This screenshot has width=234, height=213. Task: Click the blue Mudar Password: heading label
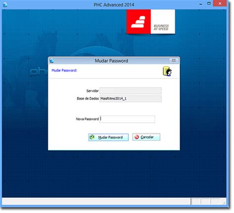pos(64,70)
